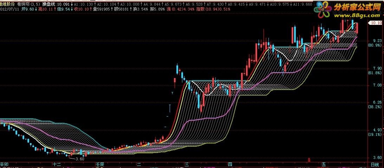Click the 辛卯 time axis label
This screenshot has height=168, width=384.
coord(4,164)
